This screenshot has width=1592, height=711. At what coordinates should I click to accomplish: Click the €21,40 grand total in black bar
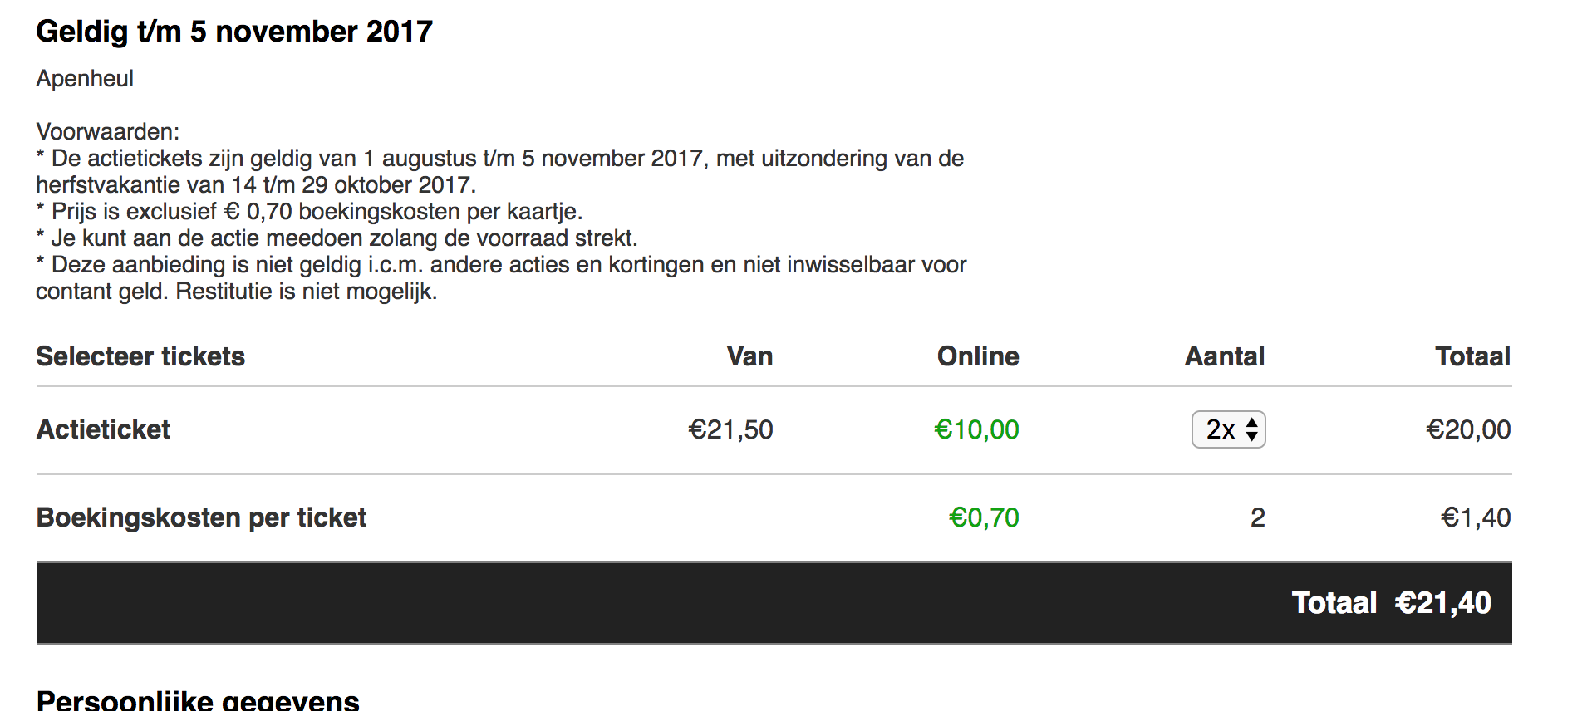click(1443, 603)
